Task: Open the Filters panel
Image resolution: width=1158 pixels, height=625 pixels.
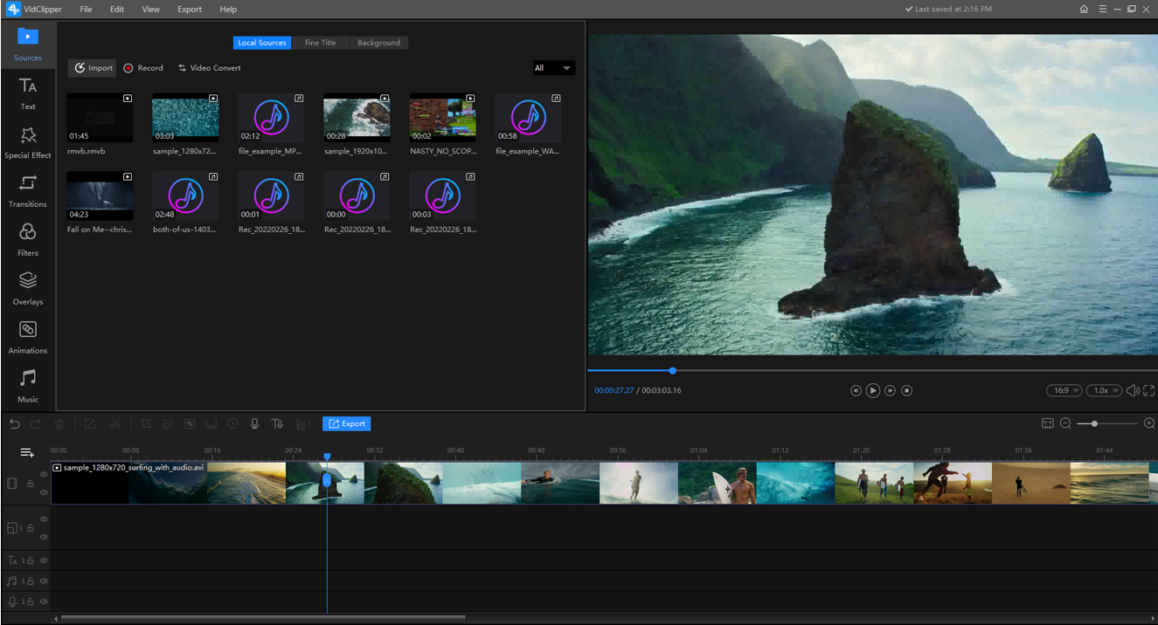Action: (28, 240)
